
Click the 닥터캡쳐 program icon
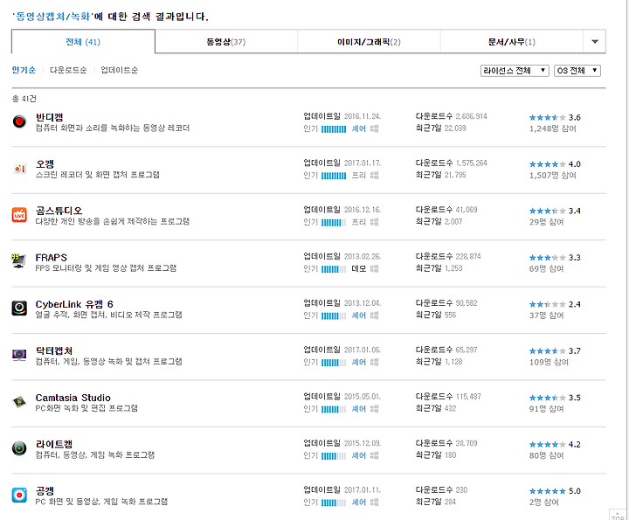coord(19,355)
